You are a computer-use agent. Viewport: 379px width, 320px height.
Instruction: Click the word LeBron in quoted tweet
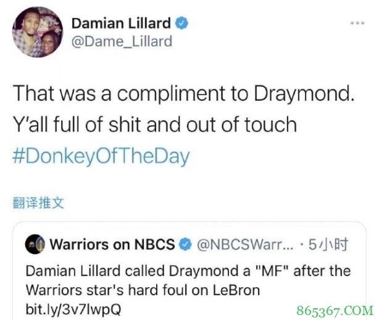(x=236, y=290)
